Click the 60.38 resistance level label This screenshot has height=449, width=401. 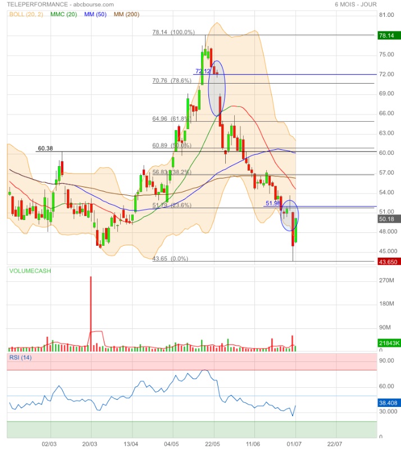tap(45, 148)
